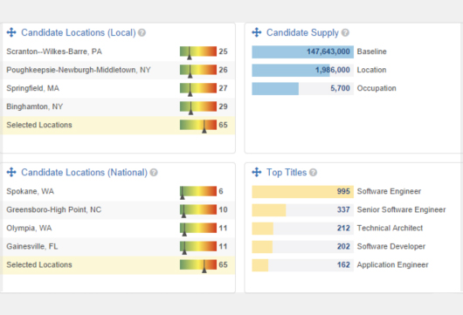
Task: Select Binghamton, NY location row
Action: click(119, 106)
